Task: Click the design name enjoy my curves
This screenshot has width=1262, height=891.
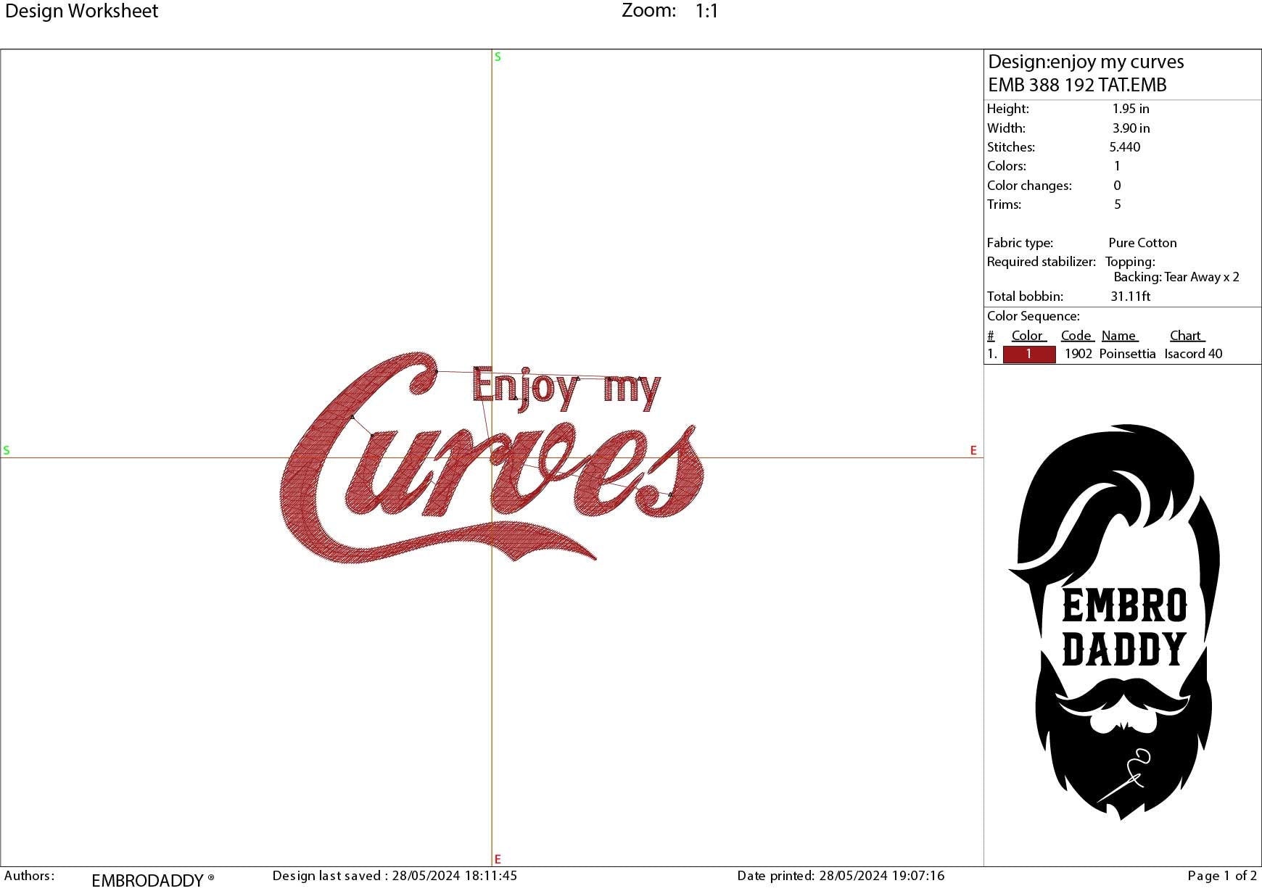Action: click(x=1086, y=62)
